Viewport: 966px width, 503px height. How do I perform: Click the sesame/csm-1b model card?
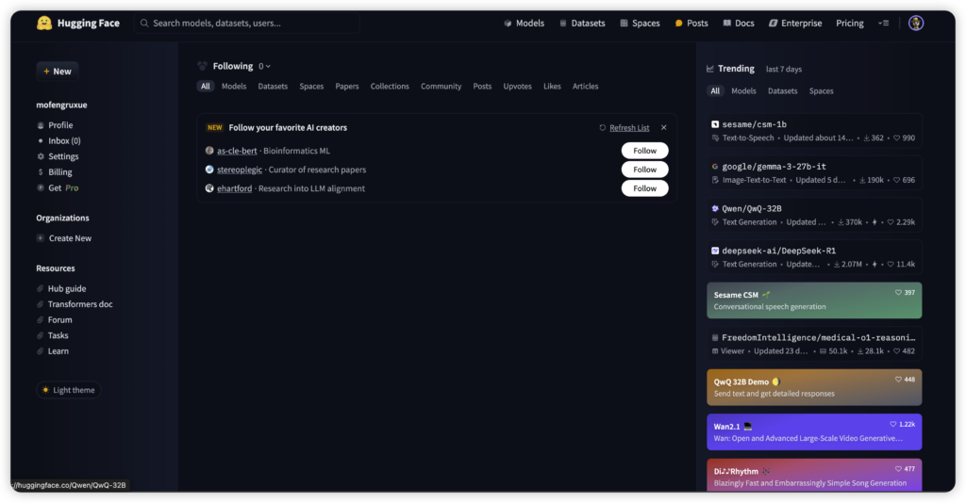814,130
